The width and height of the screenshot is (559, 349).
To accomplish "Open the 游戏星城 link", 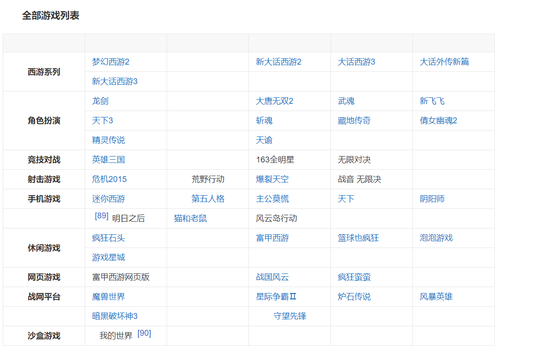I will [108, 258].
